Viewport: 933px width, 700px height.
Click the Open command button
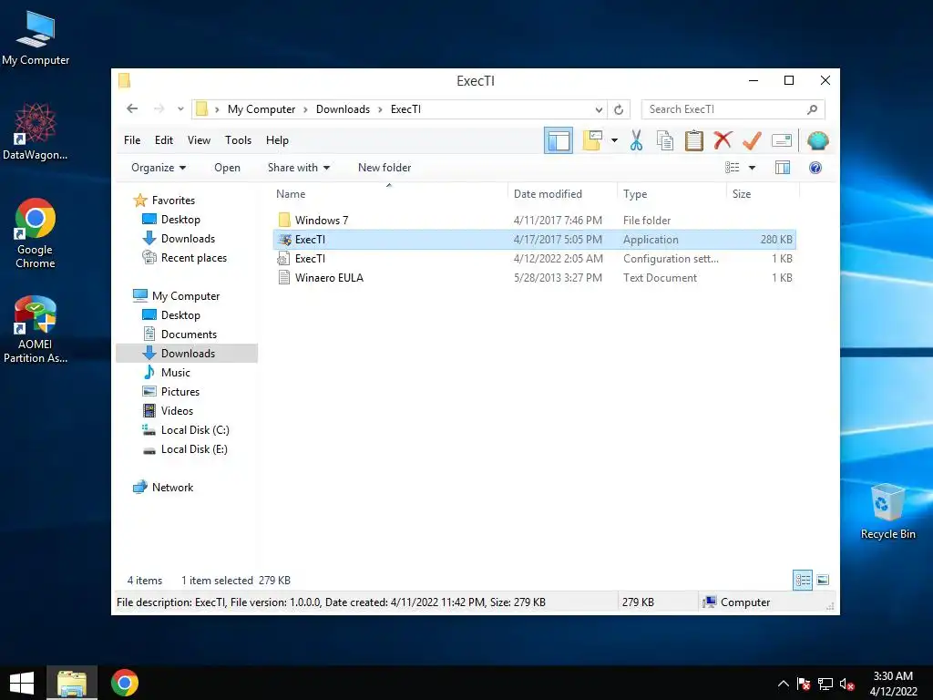coord(227,168)
